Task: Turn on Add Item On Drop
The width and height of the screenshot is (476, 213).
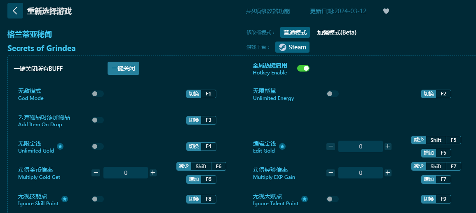Action: 98,120
